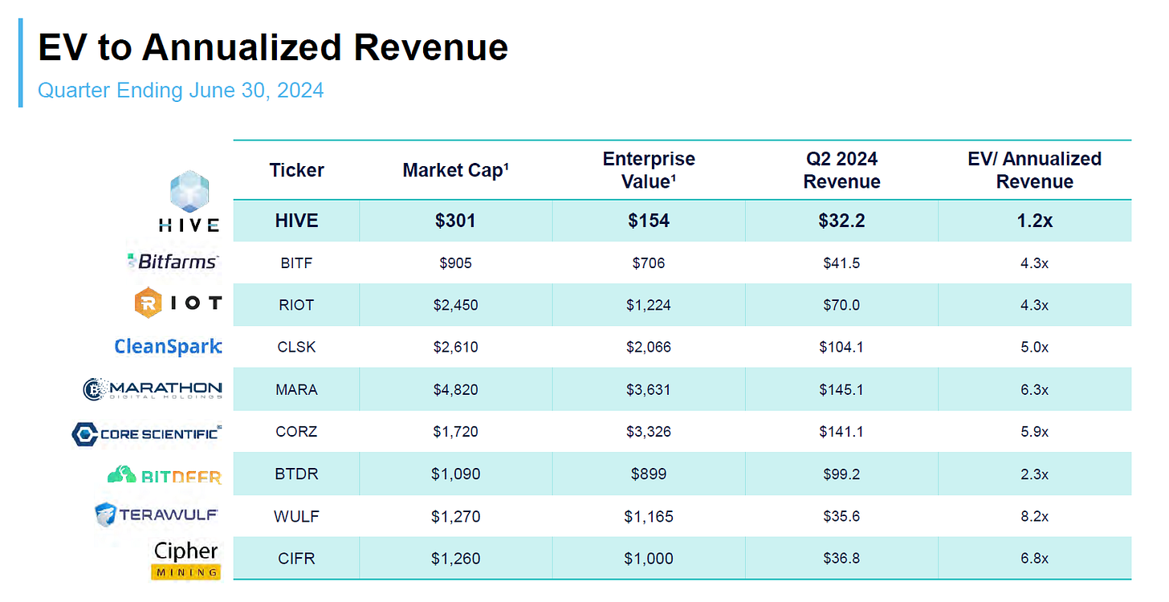This screenshot has width=1169, height=602.
Task: Click CLSK multiple 5.0x
Action: (1034, 348)
